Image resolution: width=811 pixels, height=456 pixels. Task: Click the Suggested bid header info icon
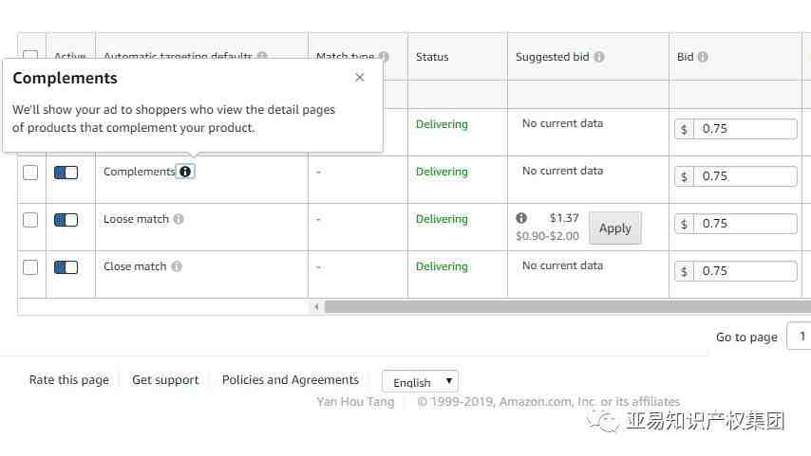599,57
